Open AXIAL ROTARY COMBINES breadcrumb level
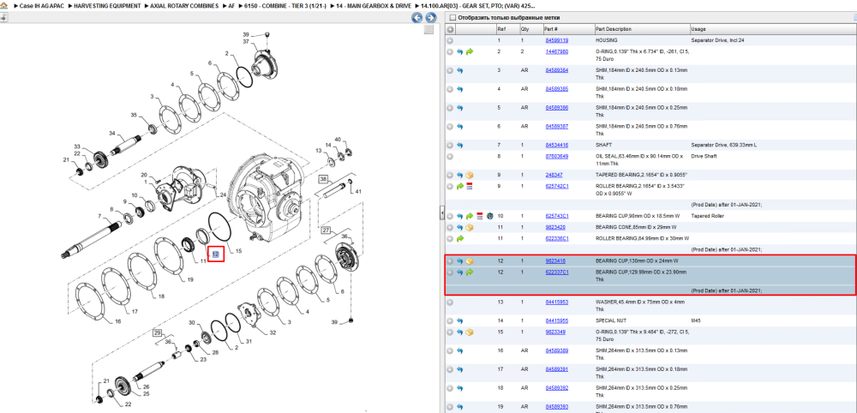The height and width of the screenshot is (413, 857). [183, 5]
